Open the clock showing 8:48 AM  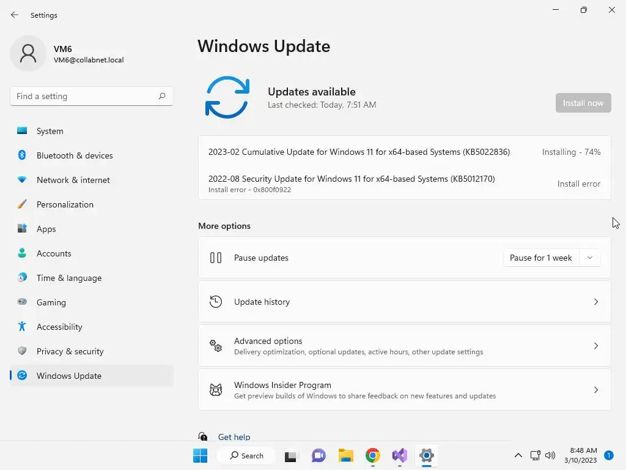(581, 455)
